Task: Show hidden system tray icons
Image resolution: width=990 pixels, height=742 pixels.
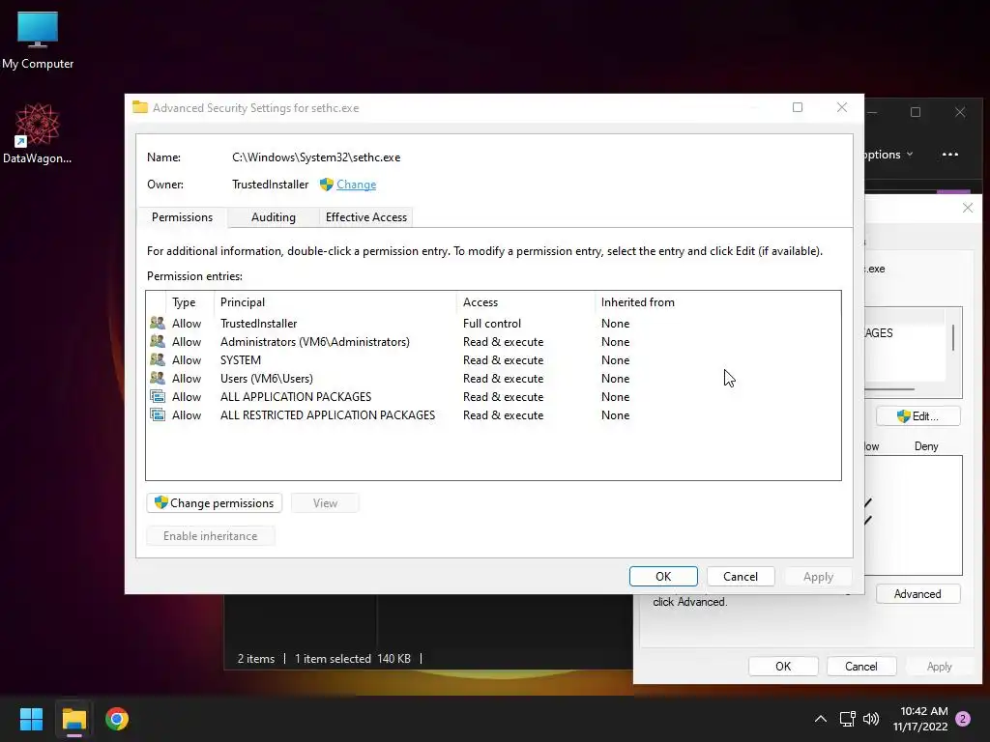Action: pos(820,719)
